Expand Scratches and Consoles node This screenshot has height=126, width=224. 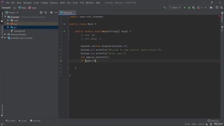(x=5, y=38)
